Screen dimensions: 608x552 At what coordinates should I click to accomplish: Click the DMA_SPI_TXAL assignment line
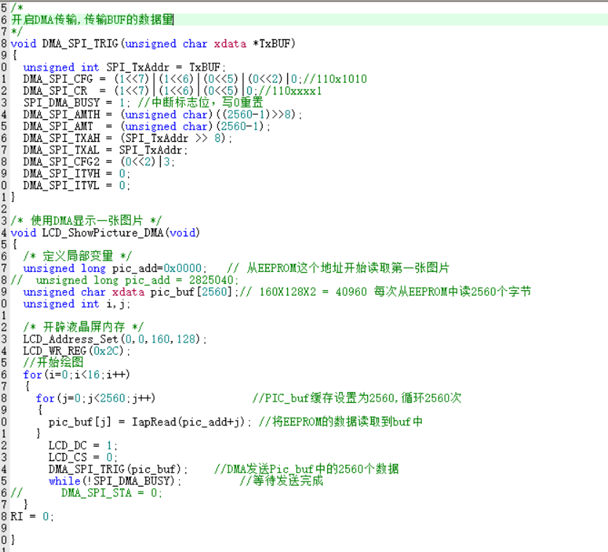(x=105, y=150)
